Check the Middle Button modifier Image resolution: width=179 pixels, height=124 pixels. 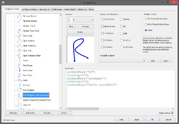click(x=103, y=27)
